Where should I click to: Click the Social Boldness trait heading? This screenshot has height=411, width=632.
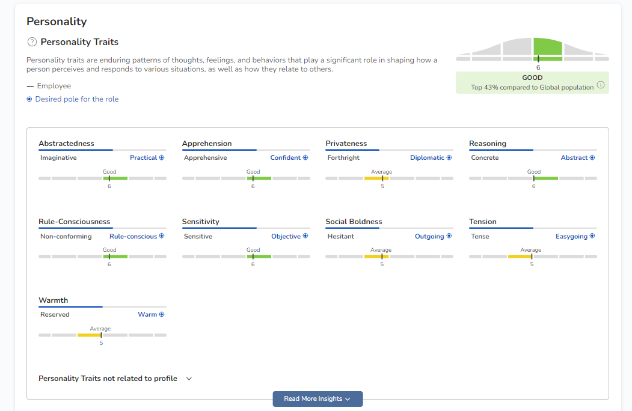[x=354, y=222]
